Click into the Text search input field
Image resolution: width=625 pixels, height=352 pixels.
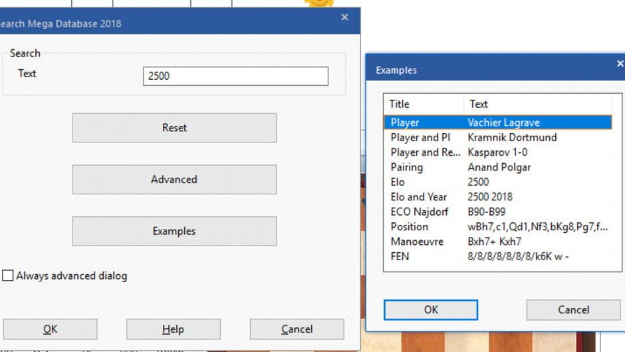pyautogui.click(x=235, y=76)
